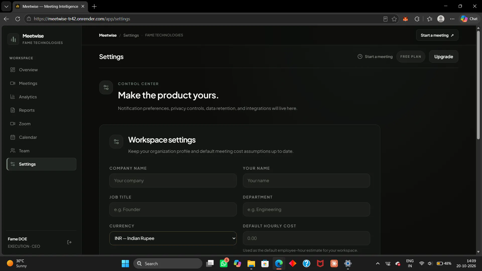This screenshot has height=271, width=482.
Task: Click the page vertical scrollbar
Action: pyautogui.click(x=478, y=85)
